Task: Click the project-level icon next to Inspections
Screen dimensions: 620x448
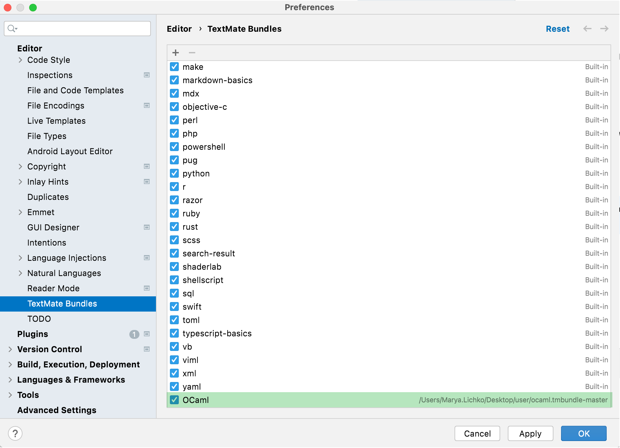Action: 147,75
